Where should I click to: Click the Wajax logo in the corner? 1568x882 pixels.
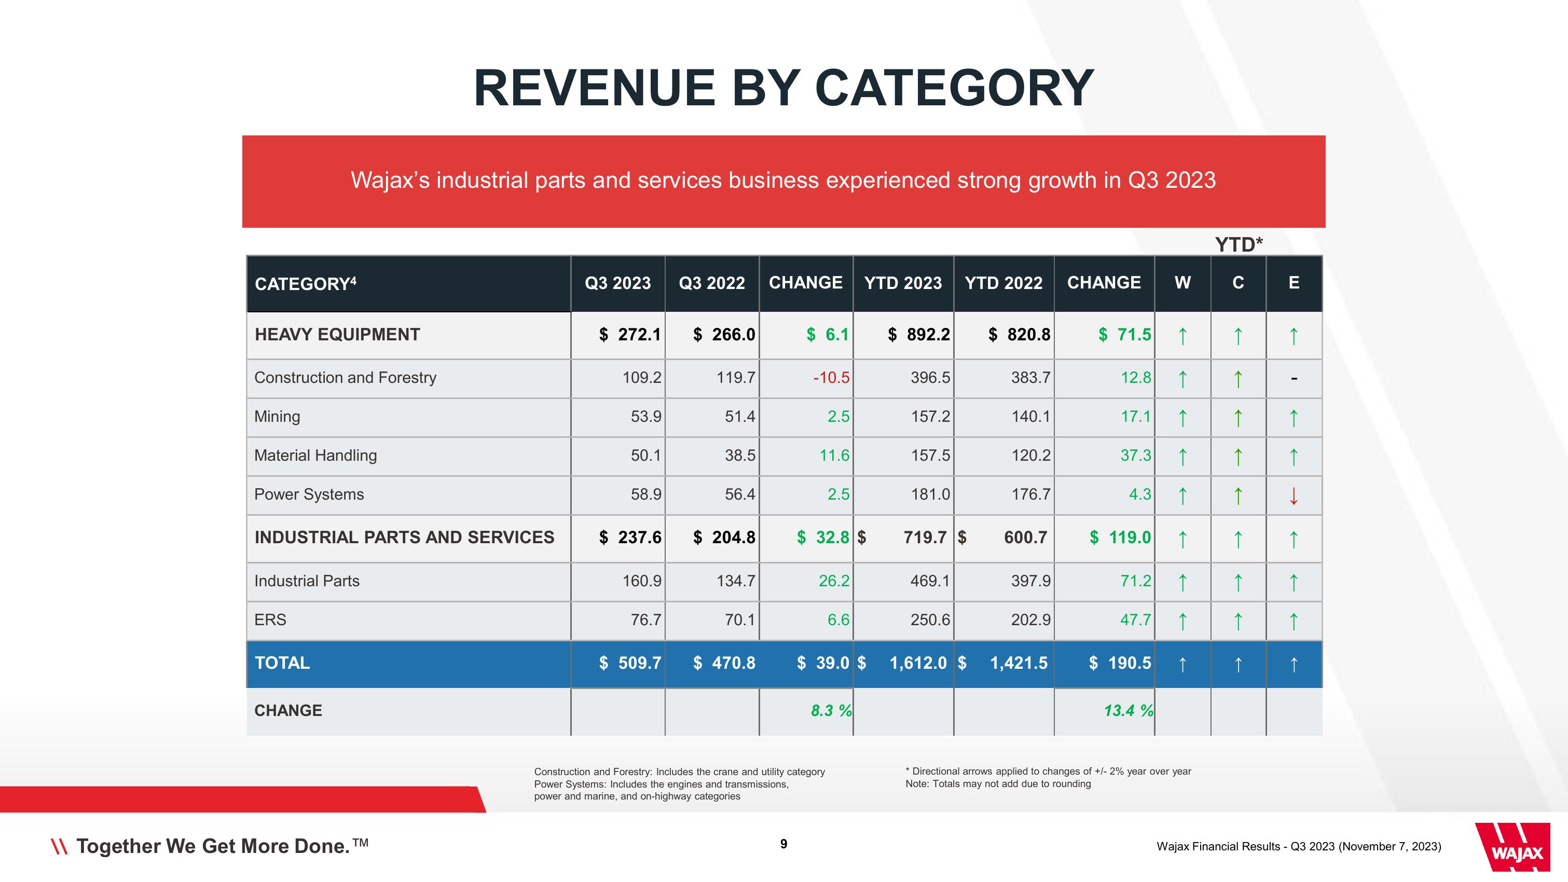(x=1512, y=847)
